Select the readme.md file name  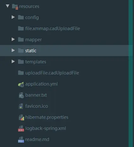37,139
